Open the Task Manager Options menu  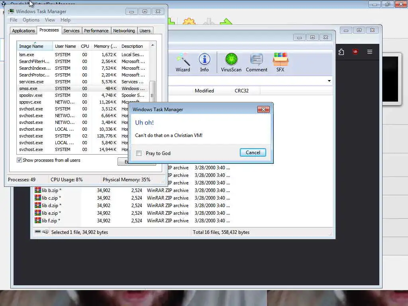point(31,20)
